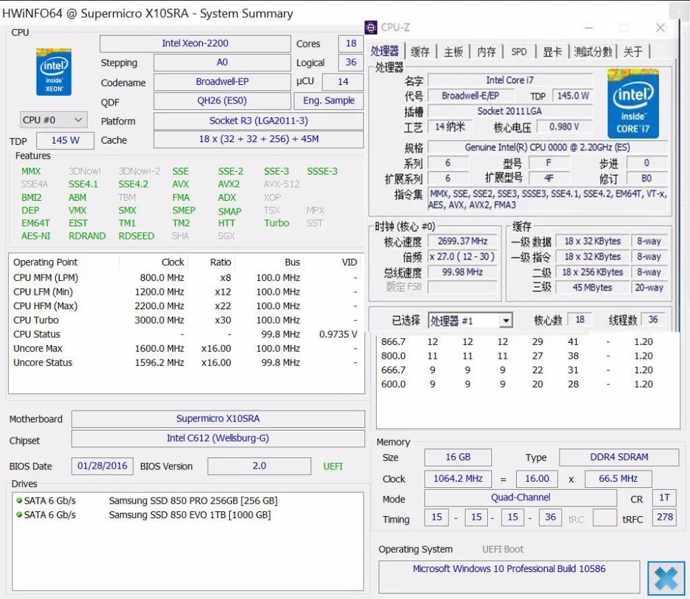This screenshot has width=690, height=599.
Task: Click the CPU MFM (LPM) row
Action: (x=185, y=277)
